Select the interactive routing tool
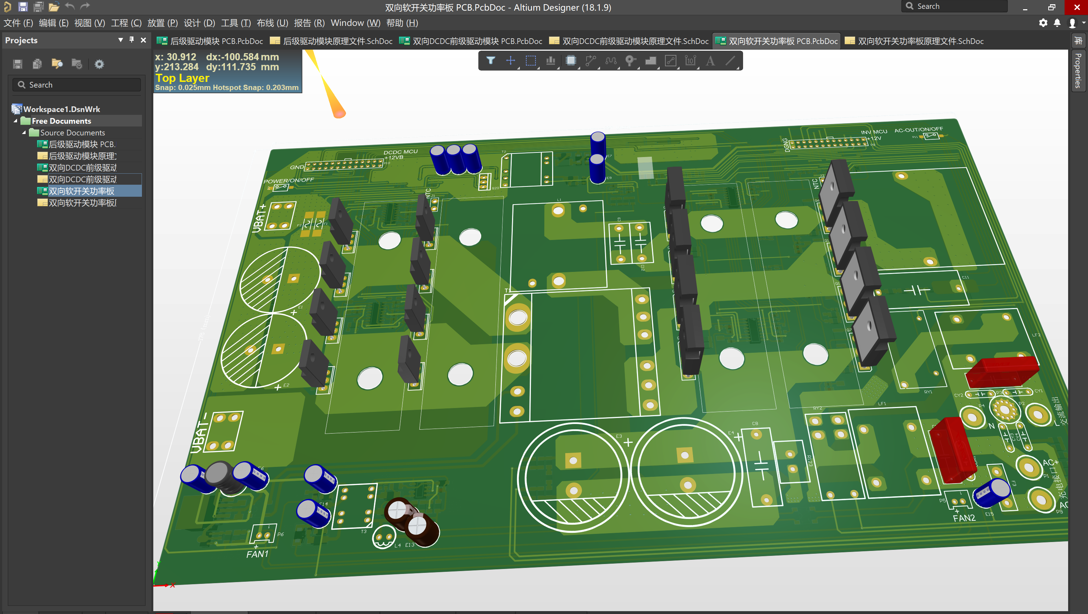 pyautogui.click(x=590, y=61)
